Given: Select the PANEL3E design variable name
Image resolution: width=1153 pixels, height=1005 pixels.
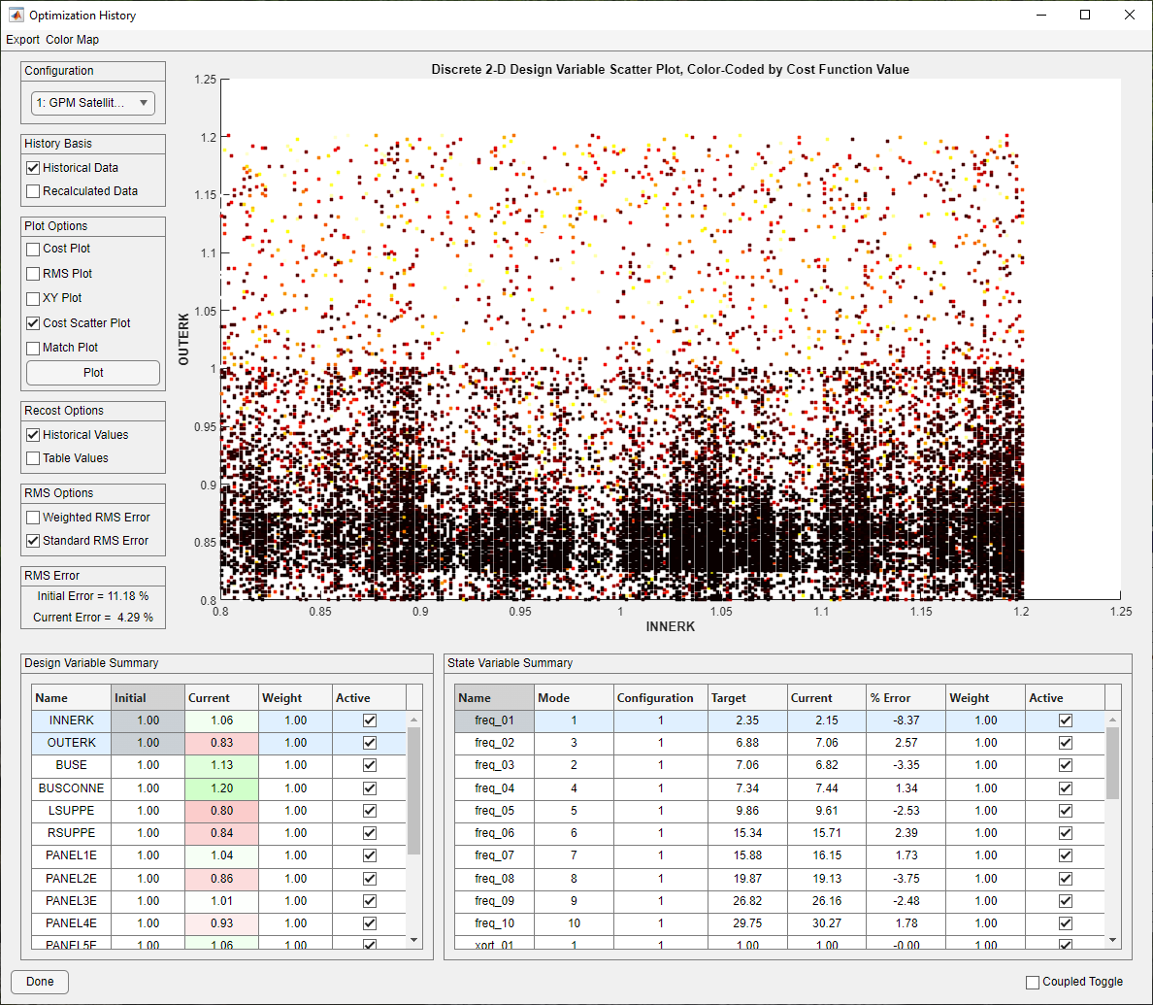Looking at the screenshot, I should (71, 900).
